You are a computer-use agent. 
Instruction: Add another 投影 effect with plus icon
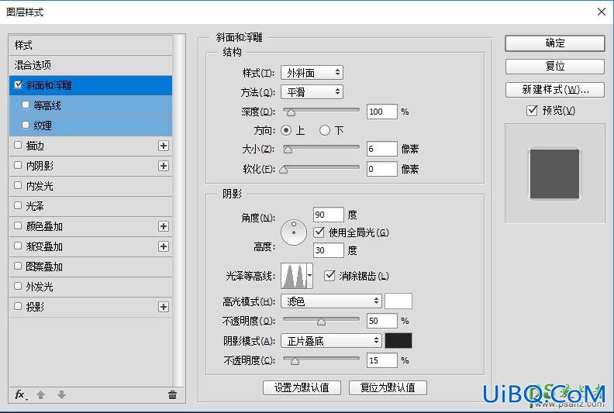click(x=164, y=307)
